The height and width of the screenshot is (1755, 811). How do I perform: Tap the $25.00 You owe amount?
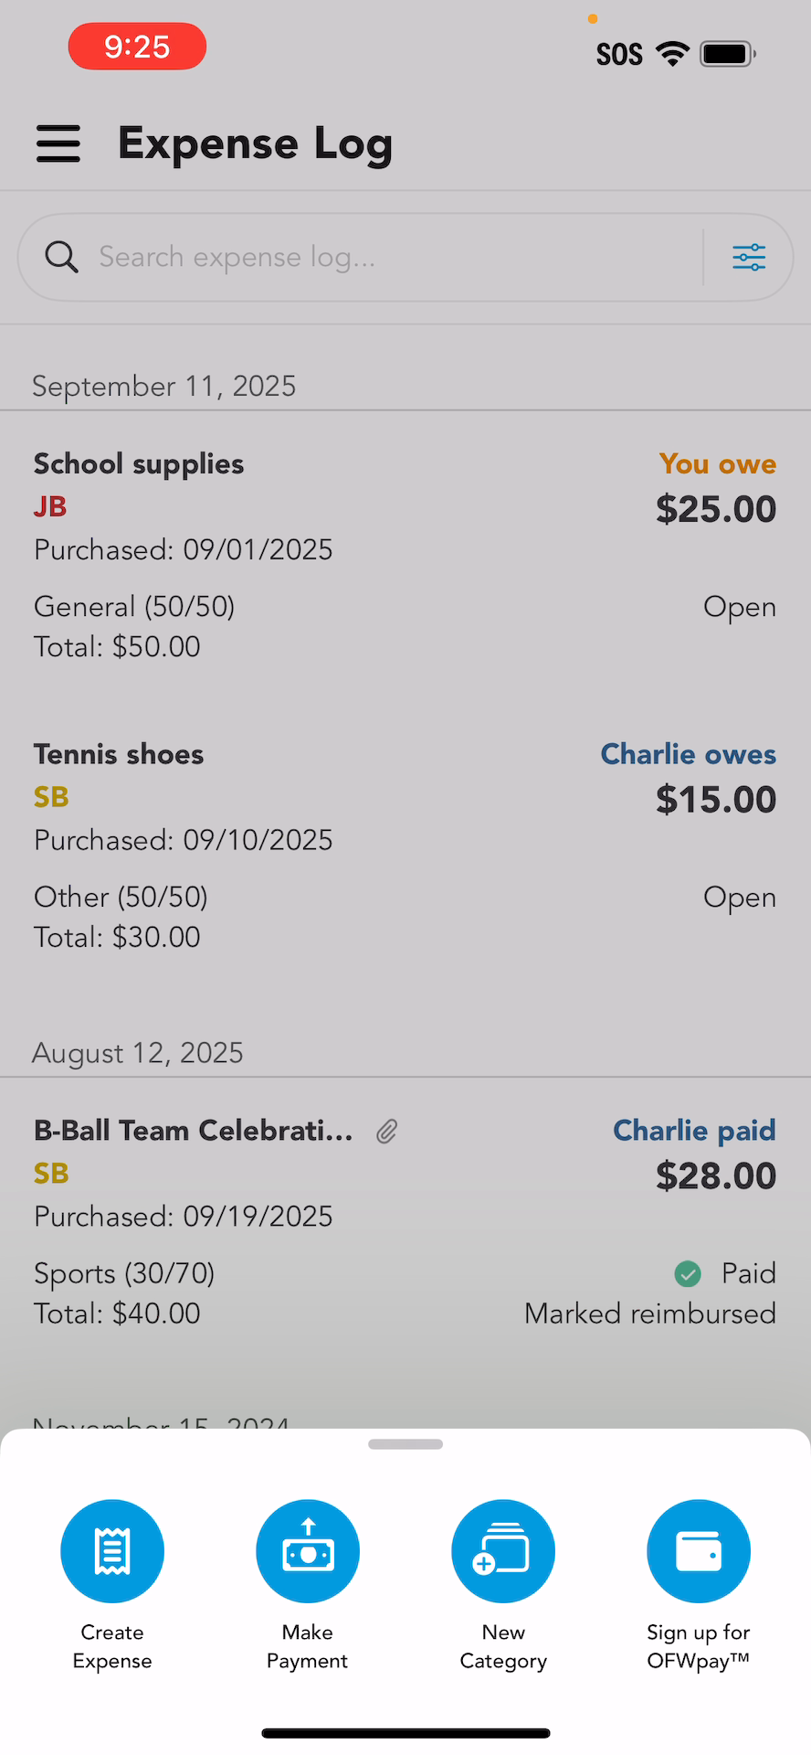pos(716,509)
